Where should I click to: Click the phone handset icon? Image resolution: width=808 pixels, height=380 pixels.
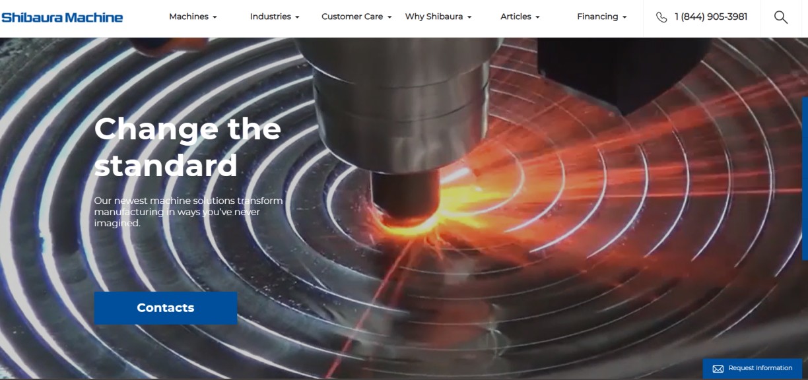[x=661, y=17]
